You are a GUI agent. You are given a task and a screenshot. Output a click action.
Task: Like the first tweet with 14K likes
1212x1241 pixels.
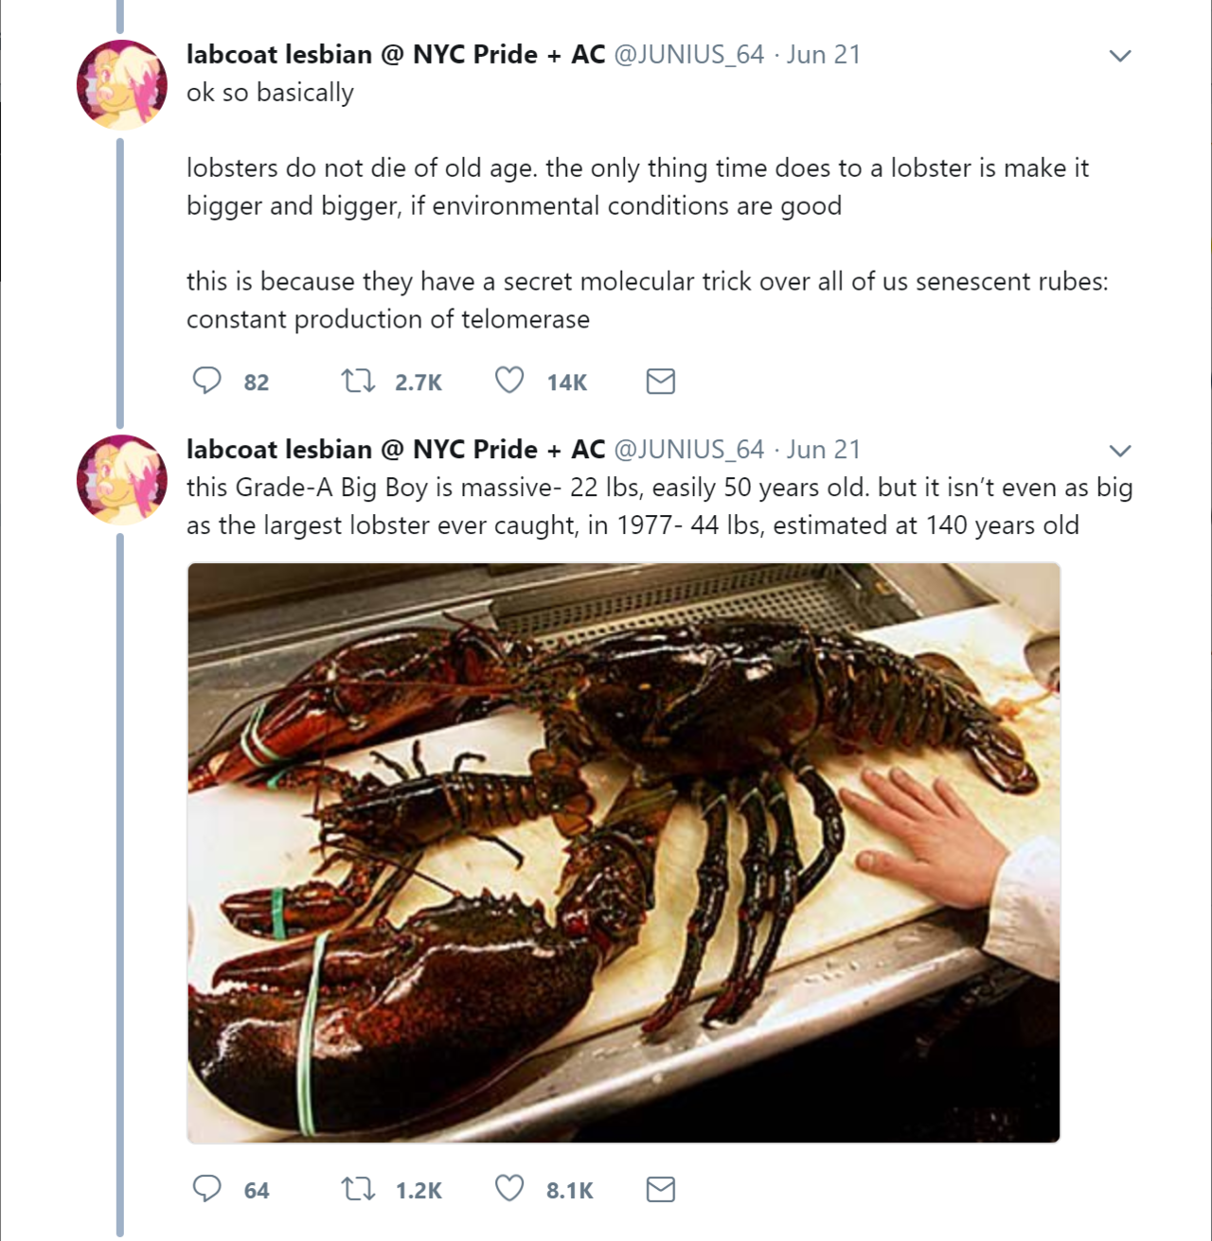pos(509,381)
